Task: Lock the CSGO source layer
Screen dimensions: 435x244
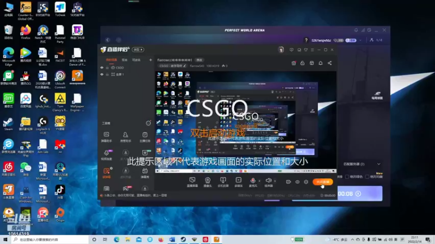Action: [x=107, y=67]
